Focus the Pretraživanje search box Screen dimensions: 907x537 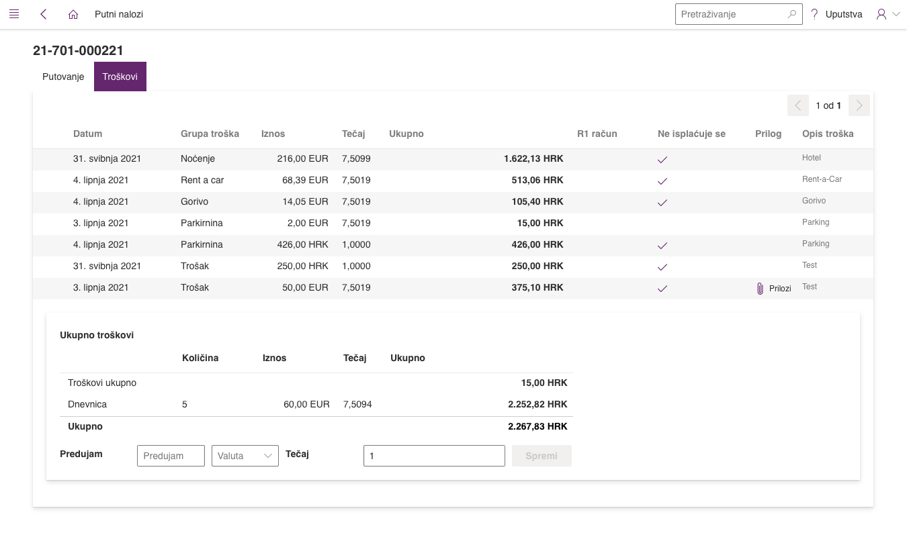pyautogui.click(x=731, y=14)
